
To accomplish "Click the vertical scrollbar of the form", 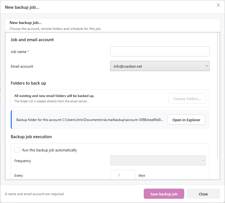I will tap(217, 96).
